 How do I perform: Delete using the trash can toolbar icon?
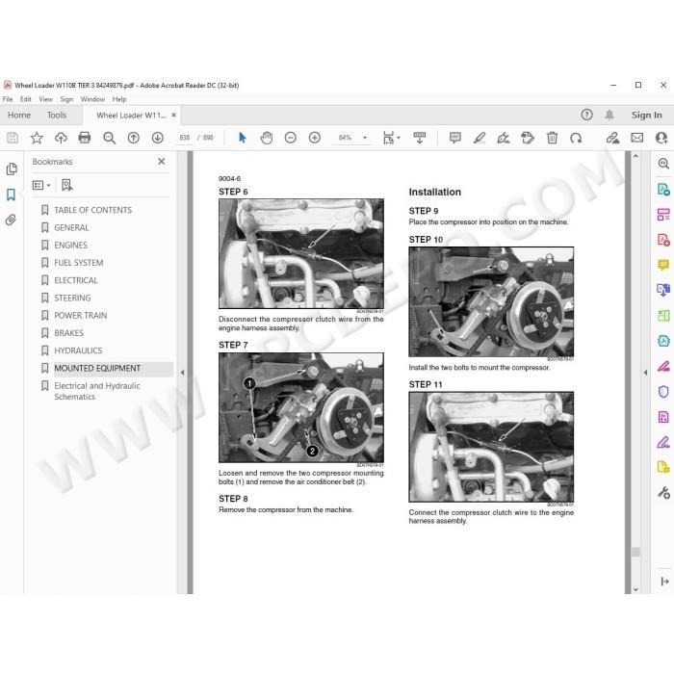552,138
